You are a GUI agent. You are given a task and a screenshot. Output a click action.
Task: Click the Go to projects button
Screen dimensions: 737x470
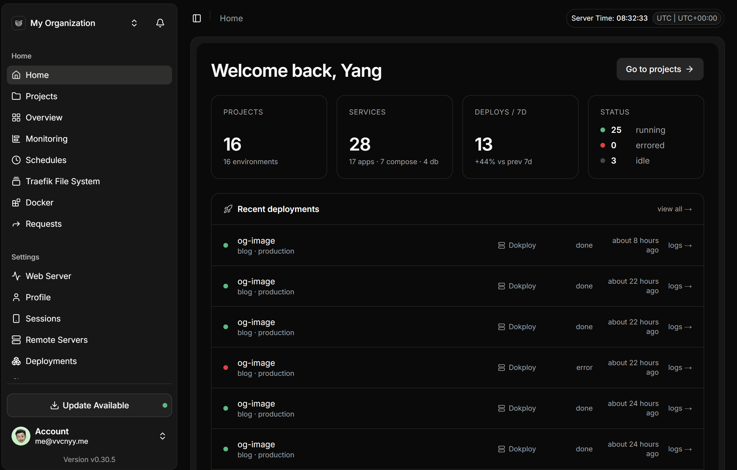tap(660, 69)
